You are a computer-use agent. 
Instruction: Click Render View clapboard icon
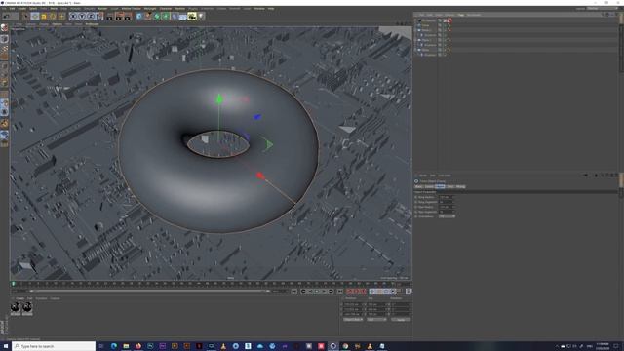110,17
